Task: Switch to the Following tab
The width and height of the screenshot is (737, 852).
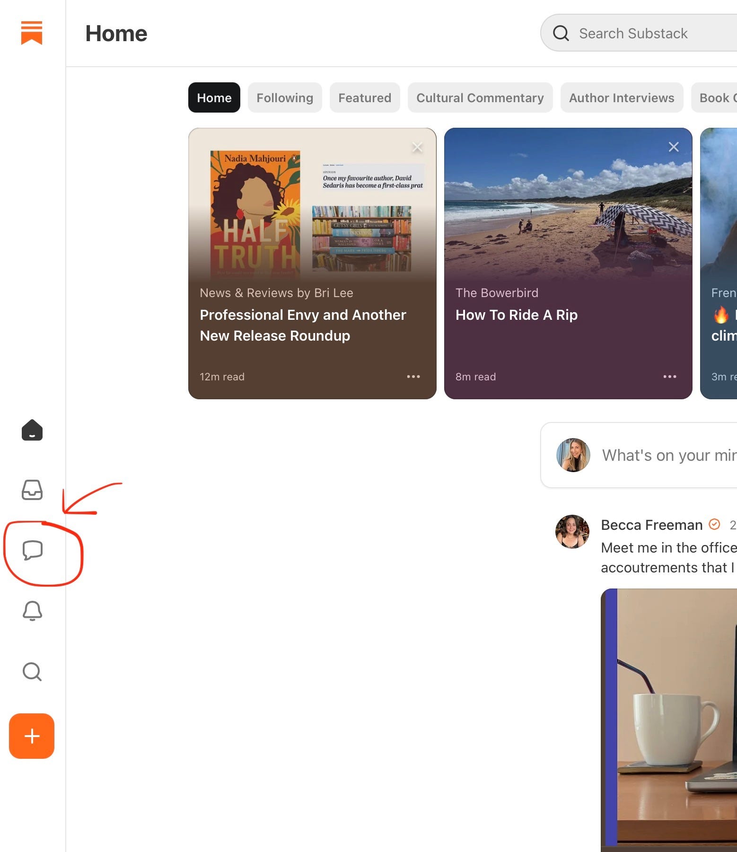Action: 285,97
